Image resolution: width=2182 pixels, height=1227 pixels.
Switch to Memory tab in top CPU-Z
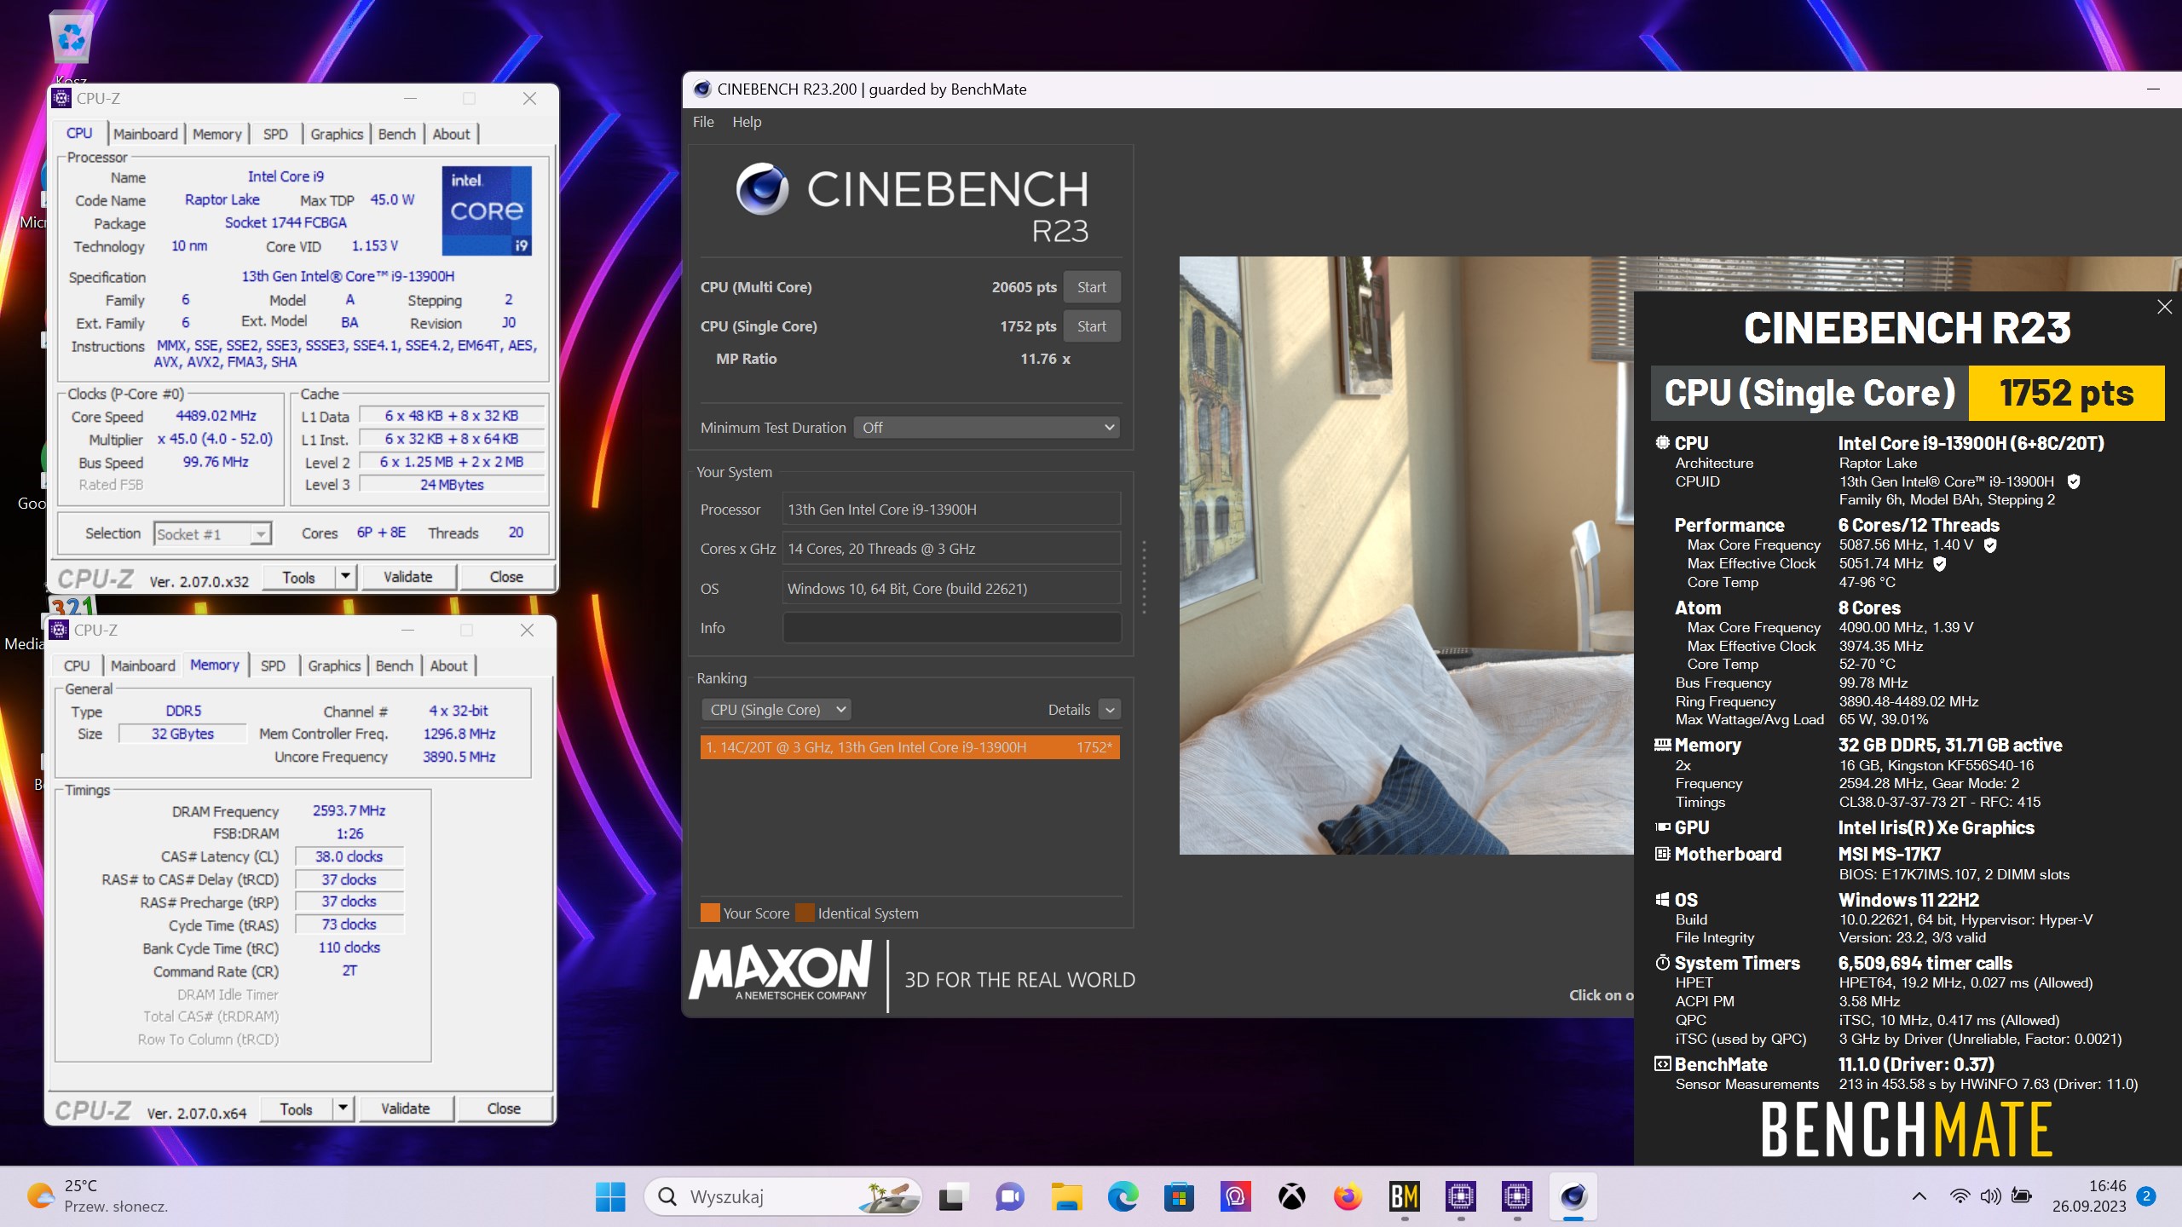216,134
